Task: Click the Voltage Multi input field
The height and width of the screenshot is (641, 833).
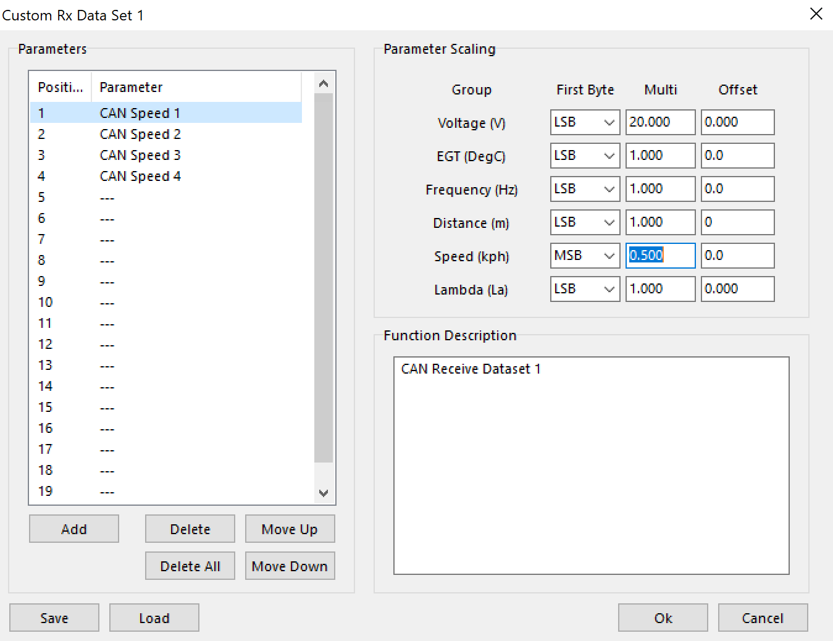Action: pos(660,122)
